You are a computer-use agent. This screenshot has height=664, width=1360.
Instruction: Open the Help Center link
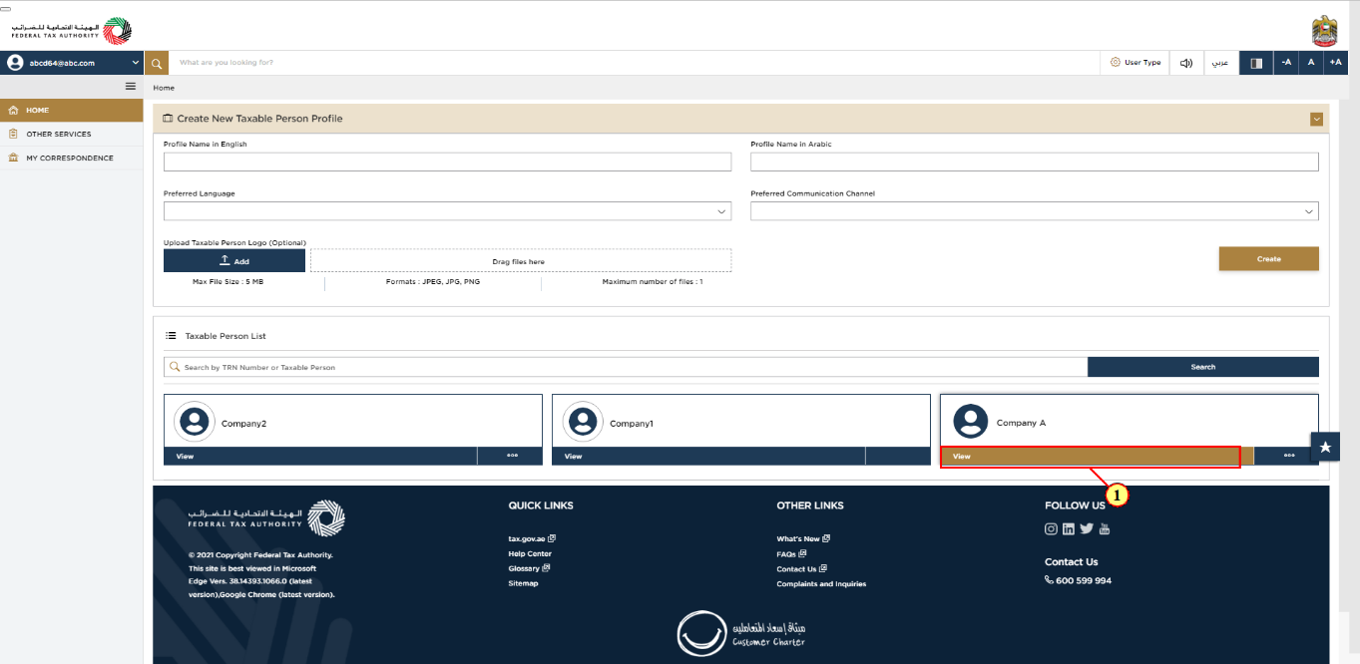530,553
